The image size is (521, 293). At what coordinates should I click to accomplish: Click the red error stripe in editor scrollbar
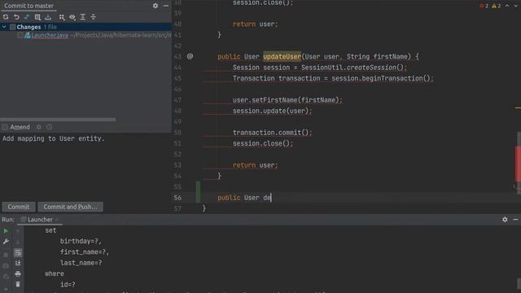(x=518, y=164)
